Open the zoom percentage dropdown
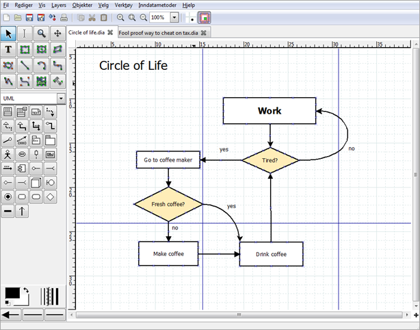 pyautogui.click(x=174, y=17)
